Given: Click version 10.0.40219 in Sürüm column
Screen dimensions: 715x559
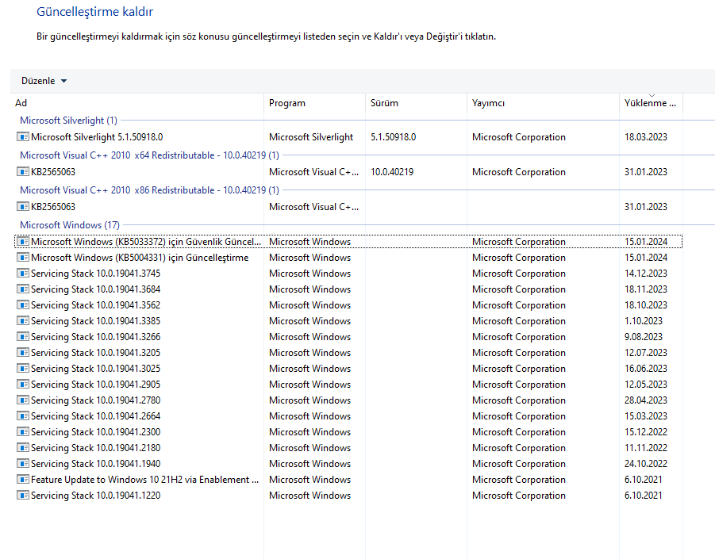Looking at the screenshot, I should click(392, 172).
